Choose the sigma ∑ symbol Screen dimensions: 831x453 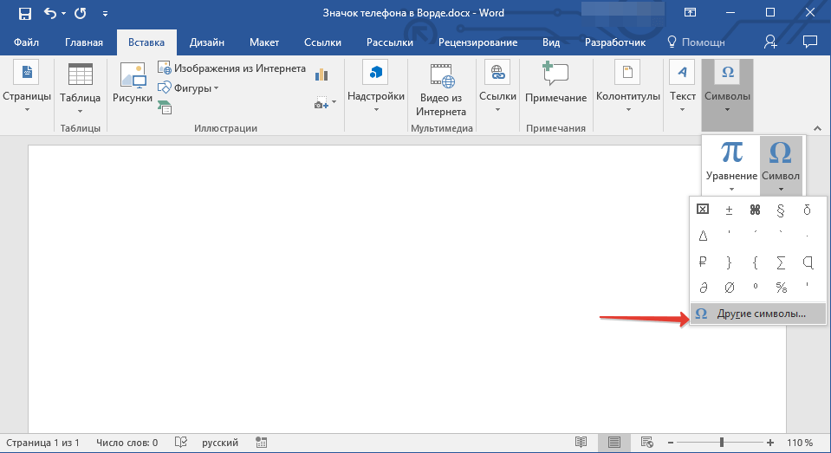point(781,261)
